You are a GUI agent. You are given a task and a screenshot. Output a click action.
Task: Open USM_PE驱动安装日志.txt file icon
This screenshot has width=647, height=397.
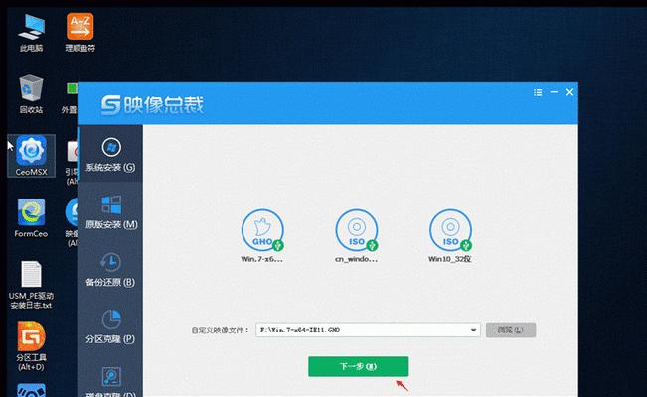pyautogui.click(x=31, y=285)
